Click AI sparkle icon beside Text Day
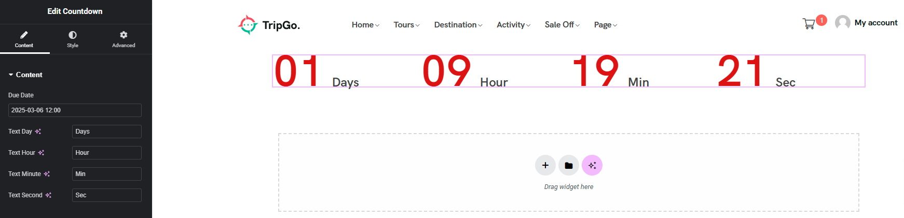The width and height of the screenshot is (904, 218). click(x=38, y=132)
